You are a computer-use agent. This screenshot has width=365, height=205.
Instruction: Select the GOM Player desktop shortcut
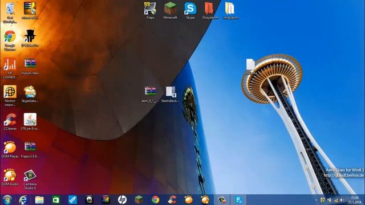point(10,149)
